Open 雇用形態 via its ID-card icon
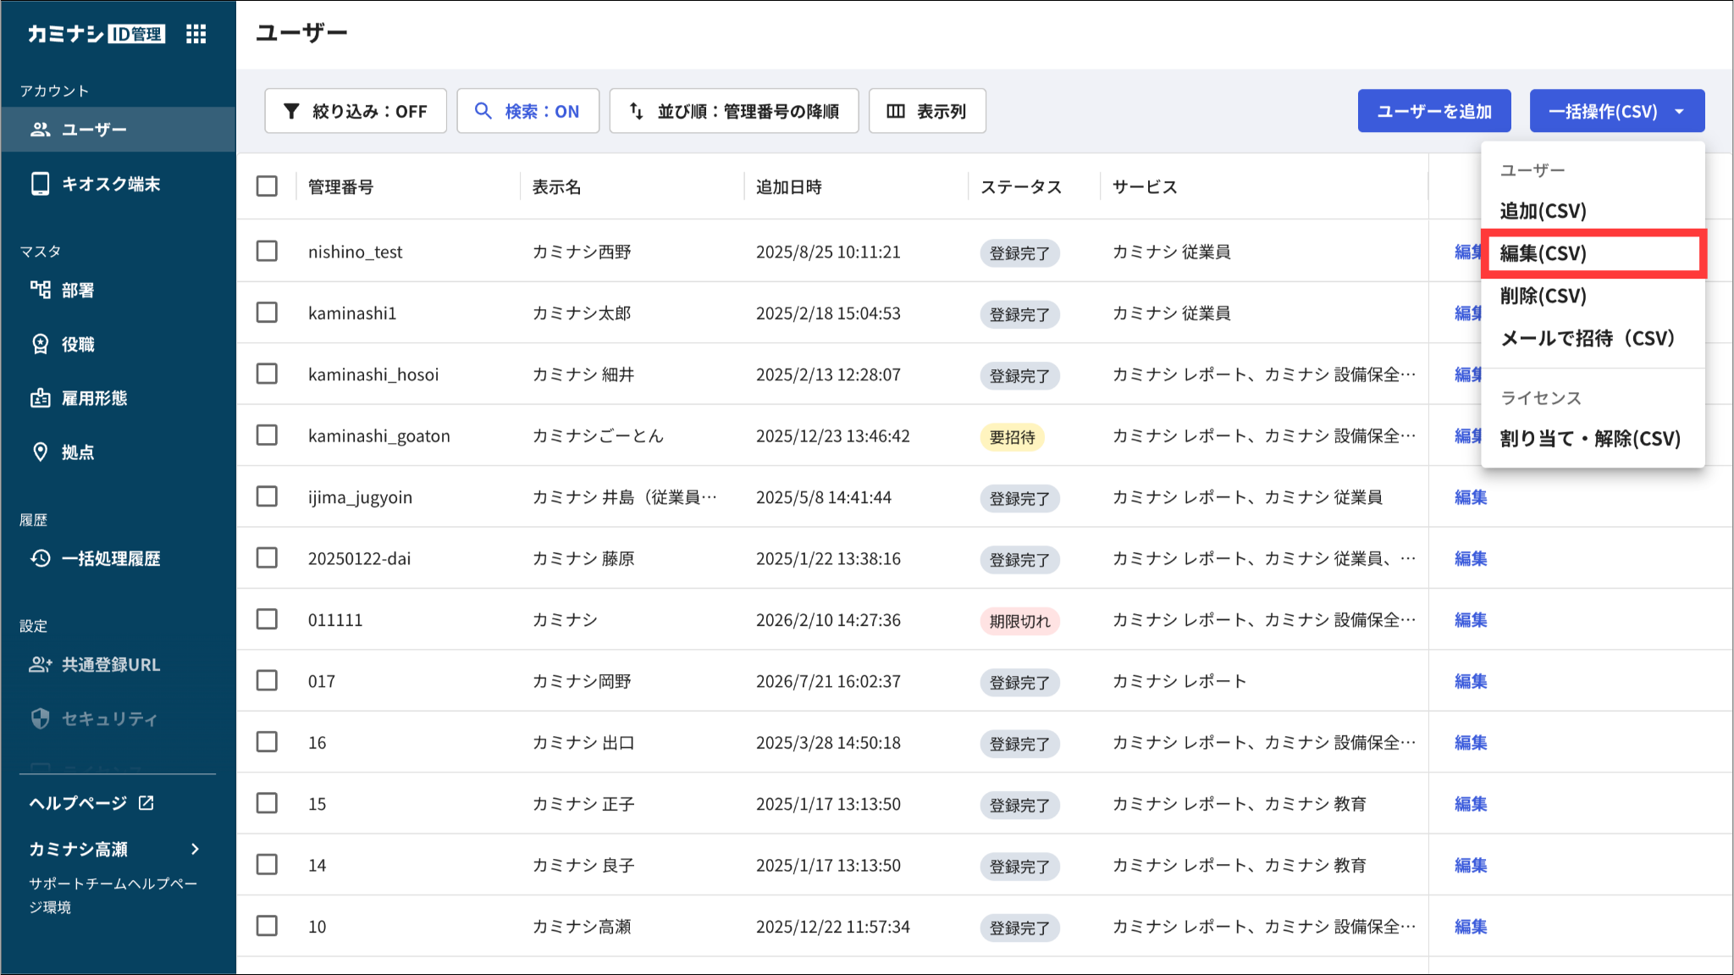Screen dimensions: 1734x975 40,398
